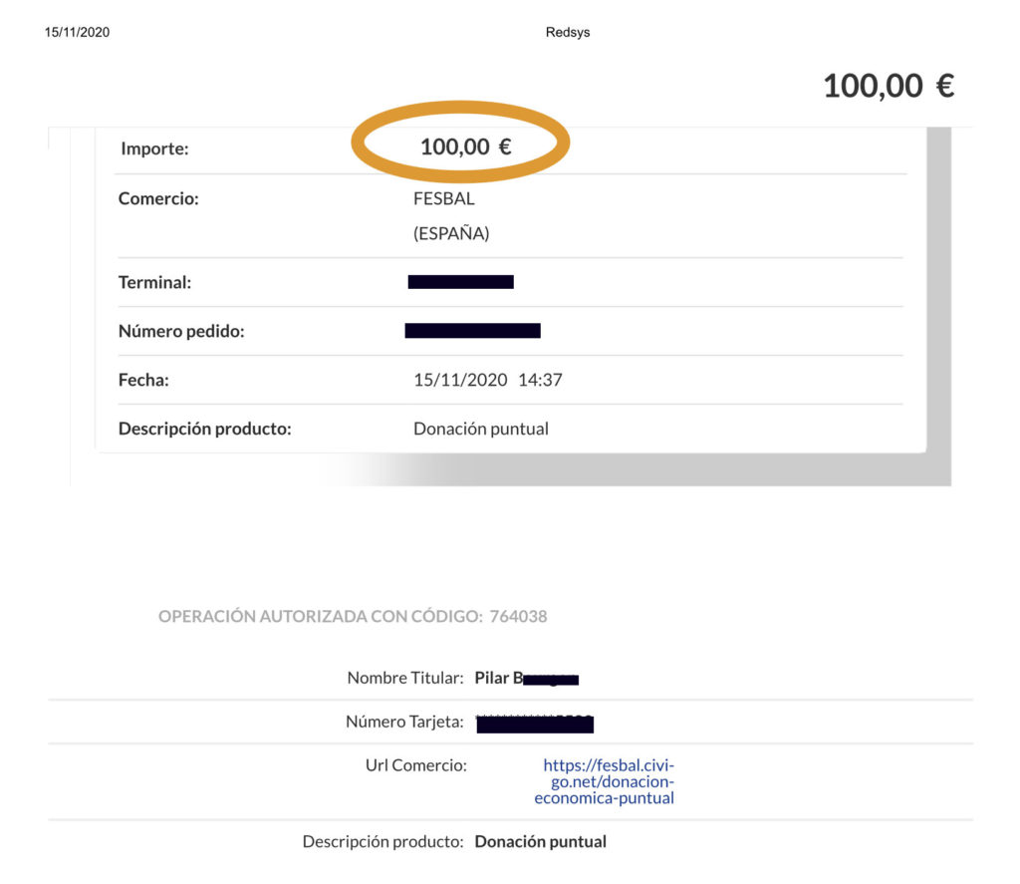The image size is (1020, 884).
Task: Click the Url Comercio label
Action: (415, 765)
